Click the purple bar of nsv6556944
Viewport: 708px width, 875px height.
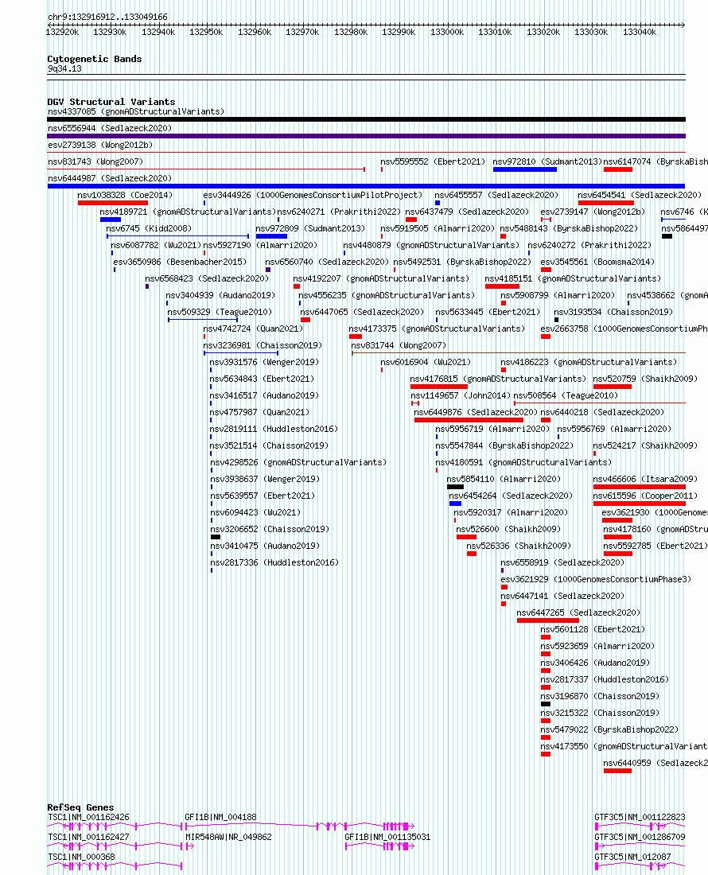pyautogui.click(x=367, y=135)
